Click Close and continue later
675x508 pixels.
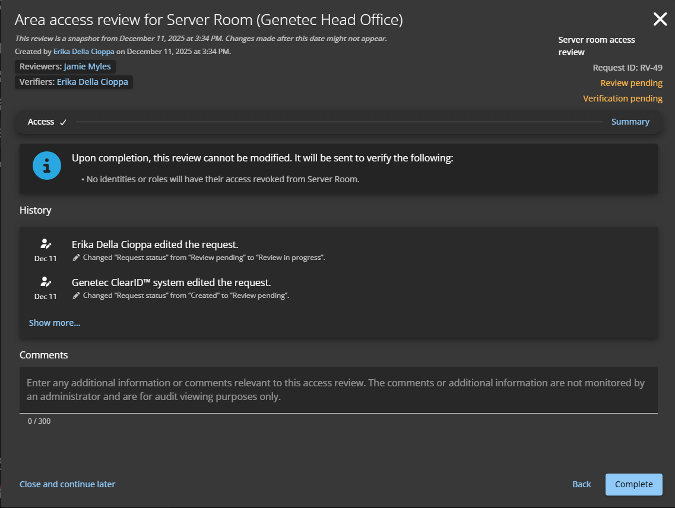67,484
